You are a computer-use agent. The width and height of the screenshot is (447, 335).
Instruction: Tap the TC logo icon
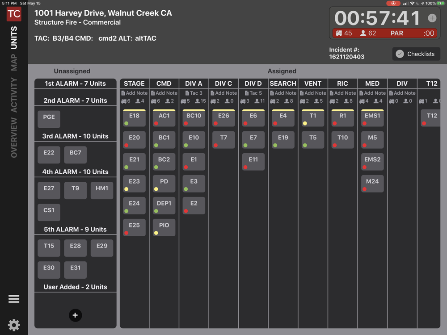[x=14, y=14]
